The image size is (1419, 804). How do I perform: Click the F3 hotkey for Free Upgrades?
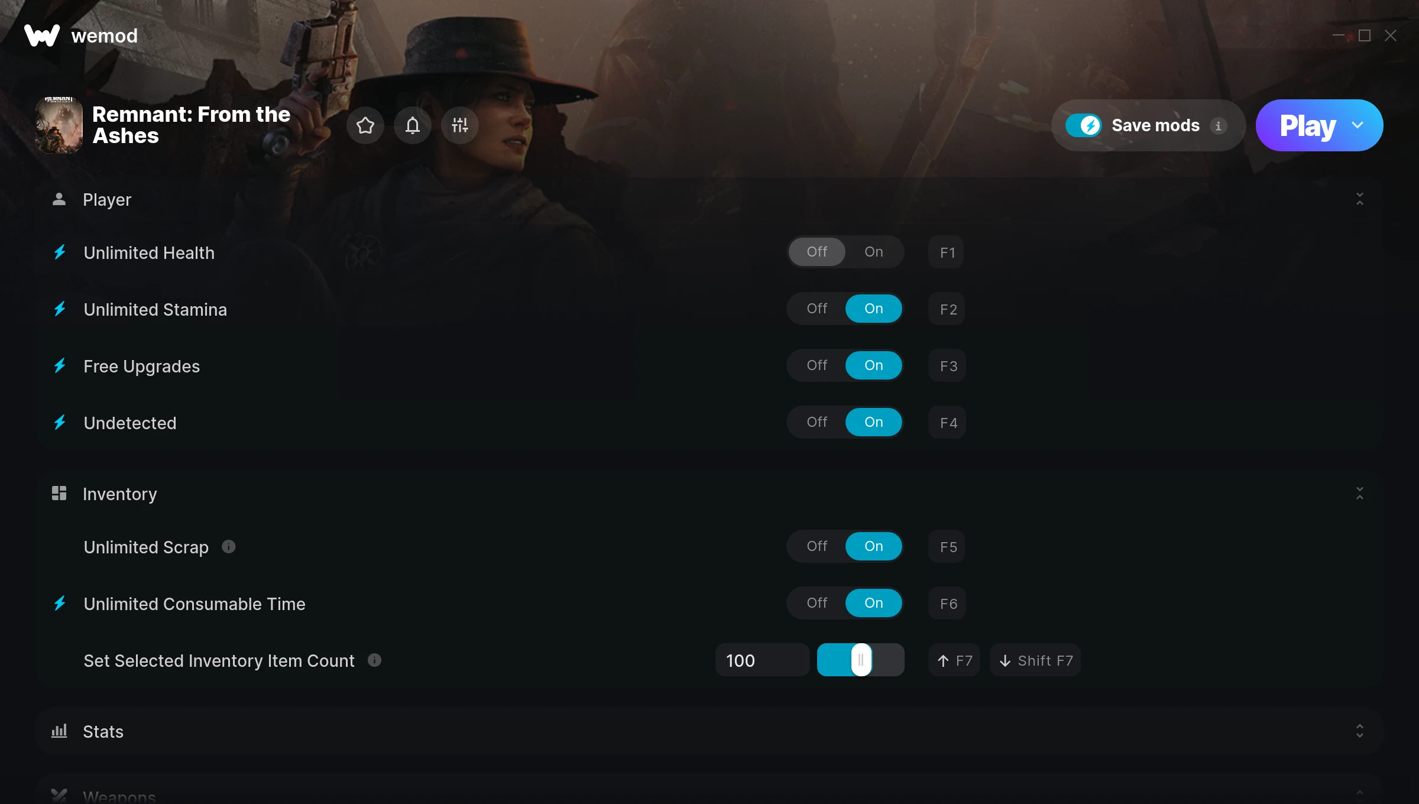948,366
